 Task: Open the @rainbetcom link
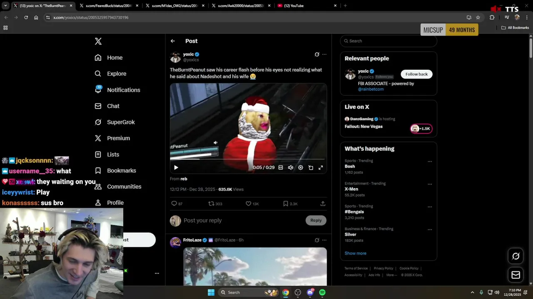pos(371,89)
